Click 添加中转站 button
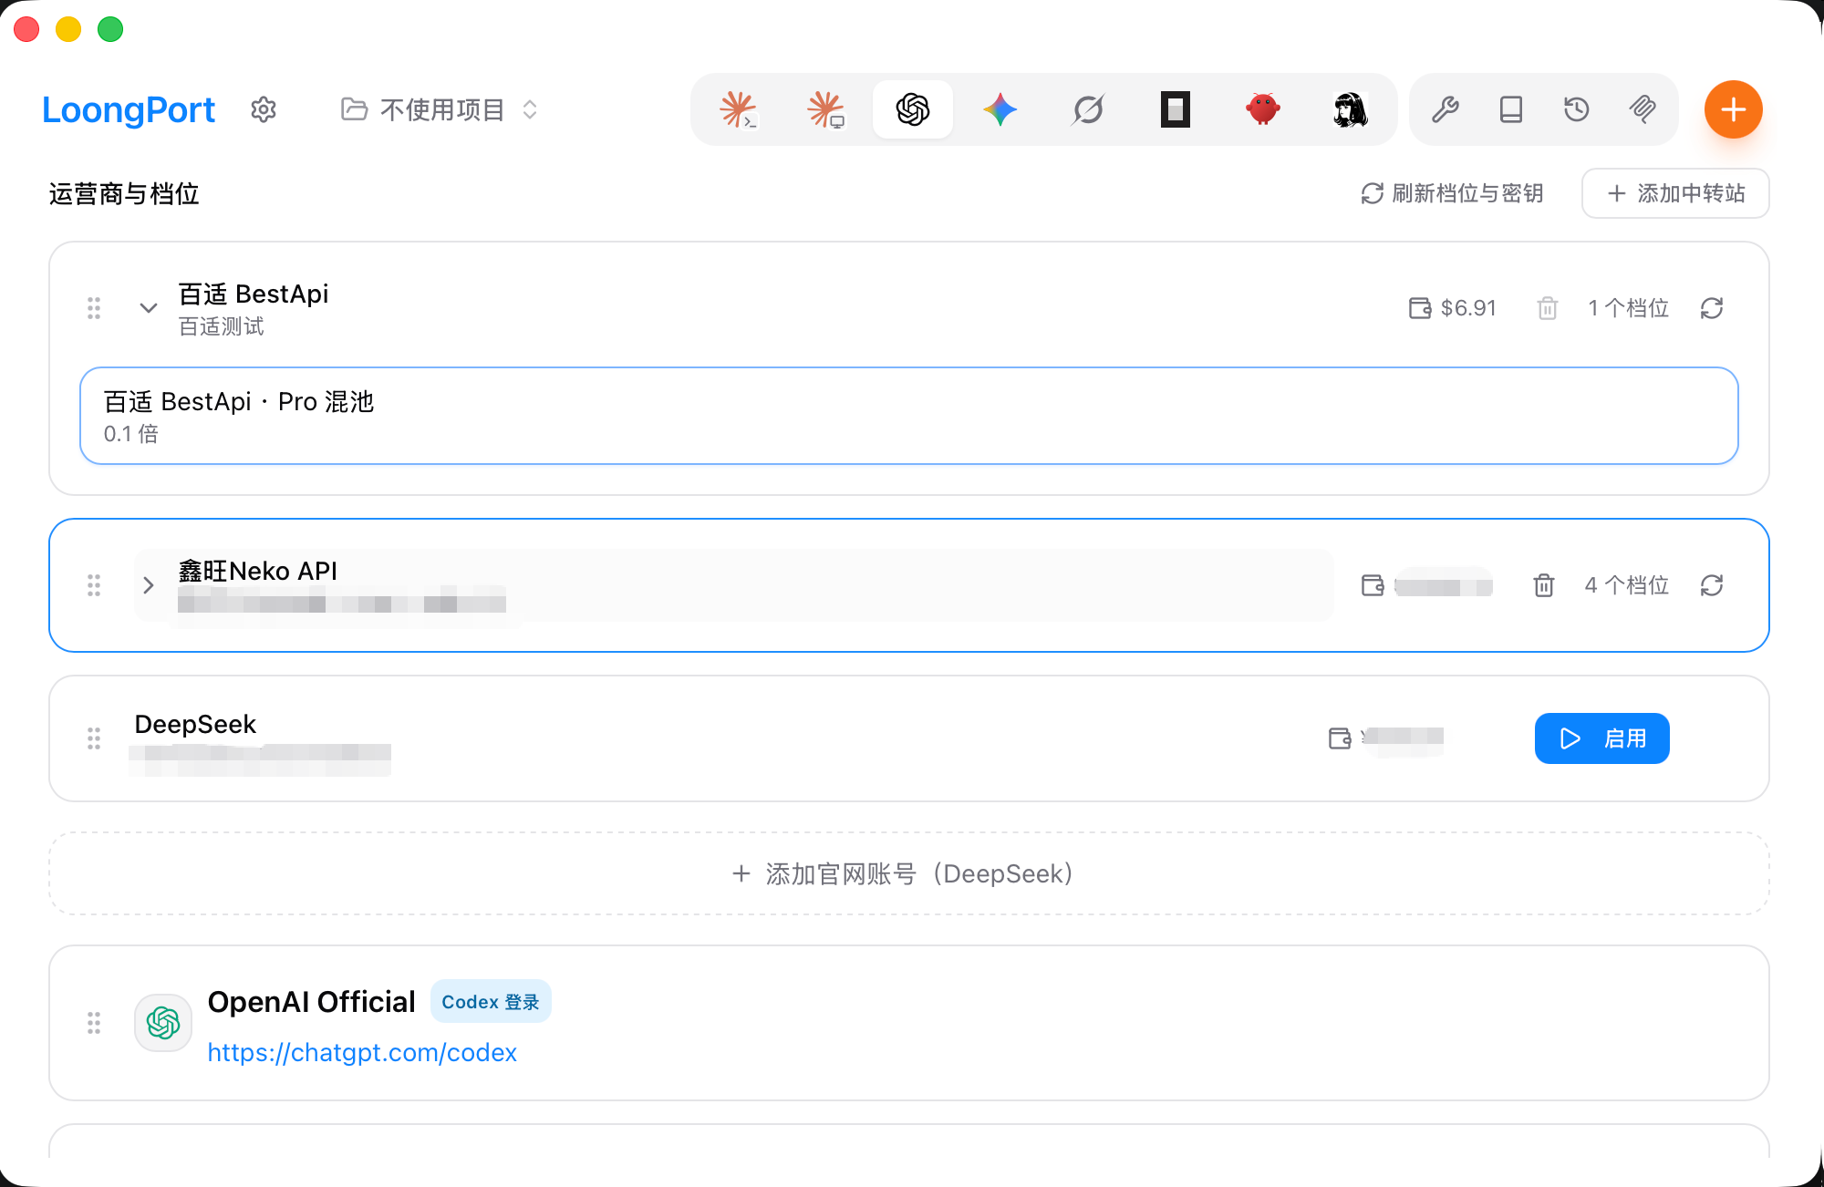This screenshot has height=1187, width=1824. point(1675,193)
